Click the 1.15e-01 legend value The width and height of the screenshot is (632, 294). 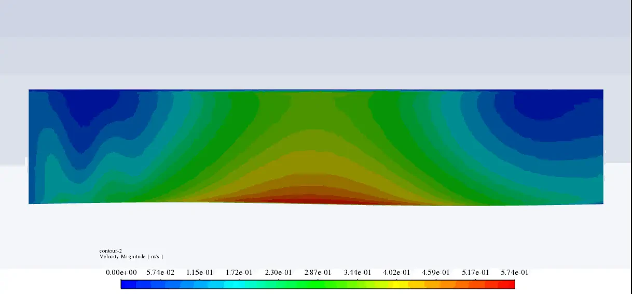click(200, 272)
